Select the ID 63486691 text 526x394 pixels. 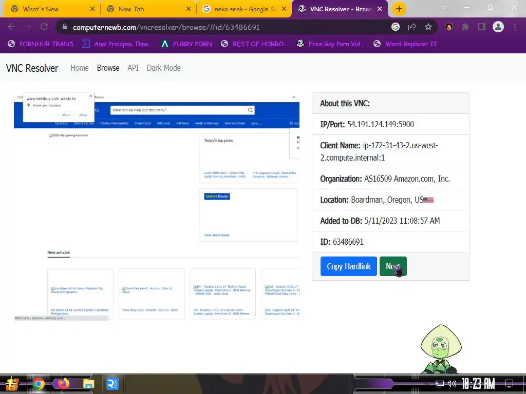(x=342, y=242)
